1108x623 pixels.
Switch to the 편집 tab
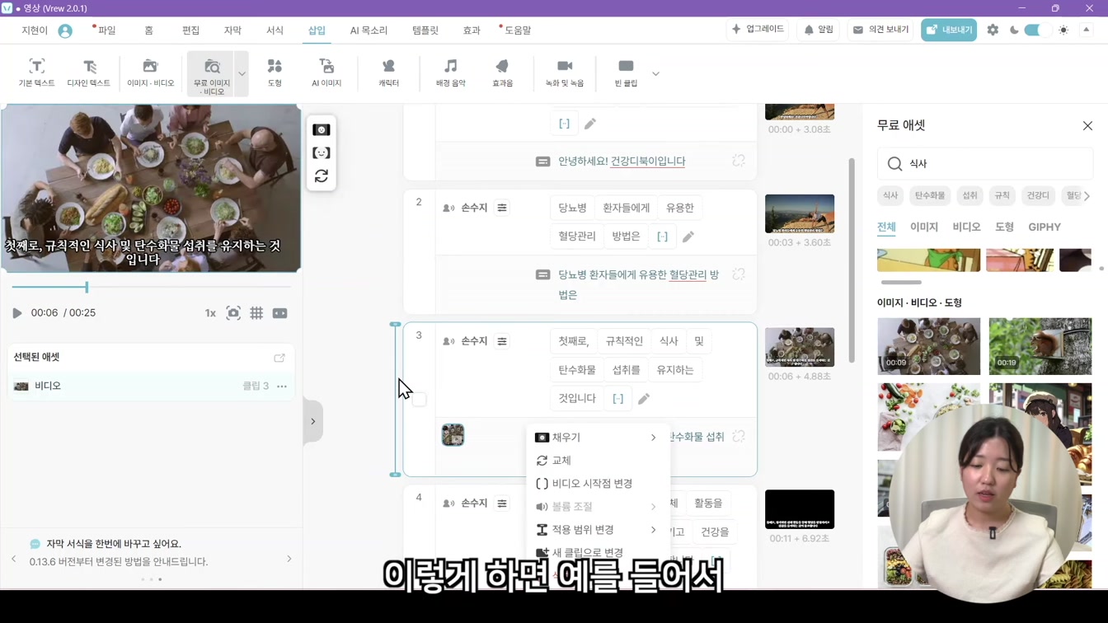click(x=190, y=30)
